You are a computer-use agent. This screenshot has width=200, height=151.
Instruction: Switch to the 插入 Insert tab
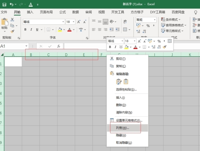pyautogui.click(x=30, y=12)
